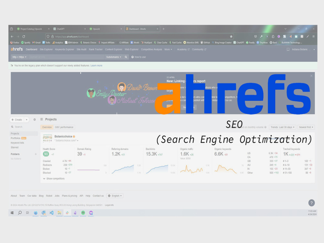Open the Subdomains mode dropdown
The width and height of the screenshot is (324, 243).
[113, 57]
